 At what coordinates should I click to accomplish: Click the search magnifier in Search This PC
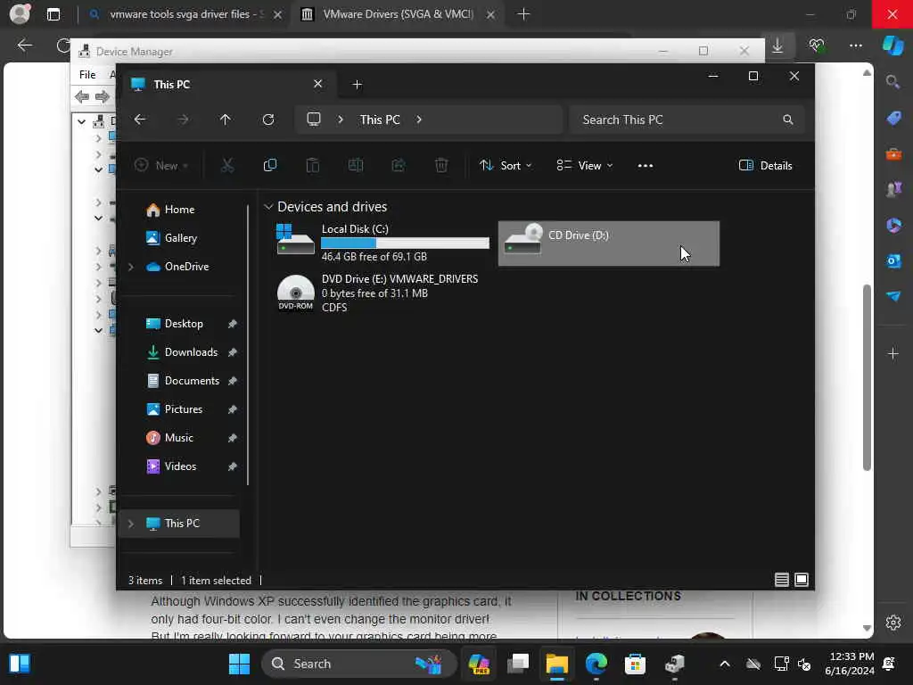tap(788, 120)
